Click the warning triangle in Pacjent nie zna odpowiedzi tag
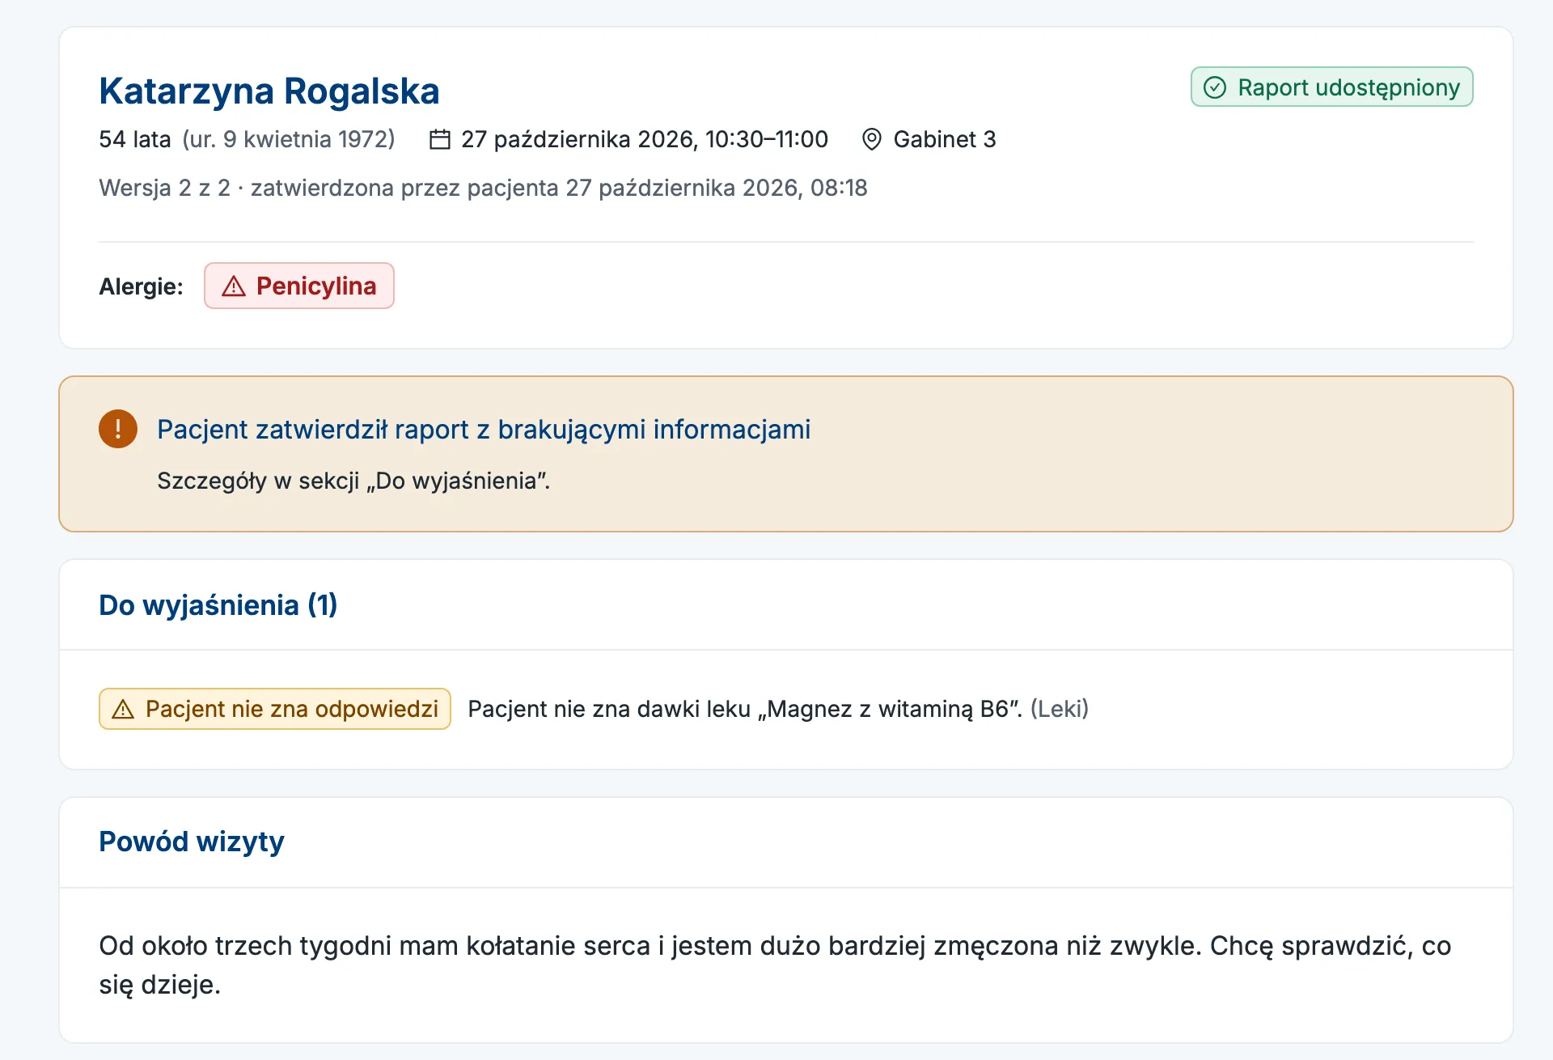The image size is (1553, 1060). point(123,710)
